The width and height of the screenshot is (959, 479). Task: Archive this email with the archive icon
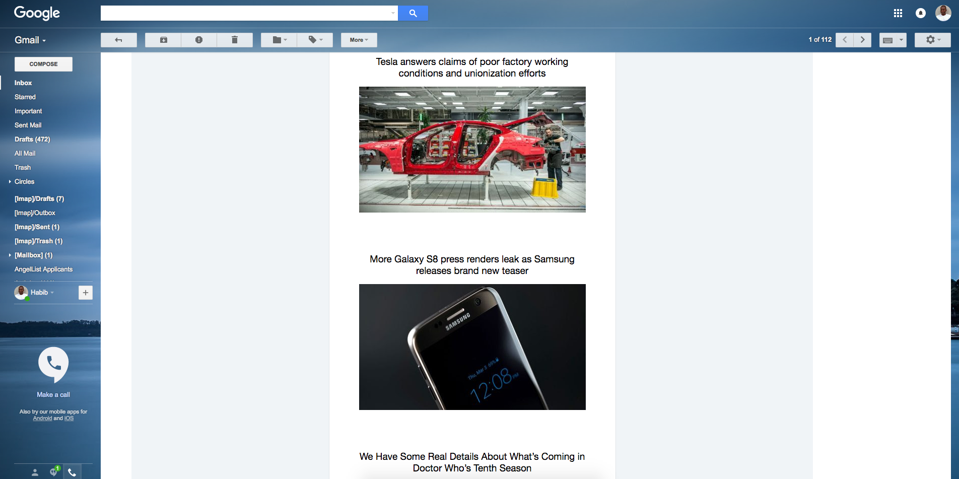pos(163,40)
